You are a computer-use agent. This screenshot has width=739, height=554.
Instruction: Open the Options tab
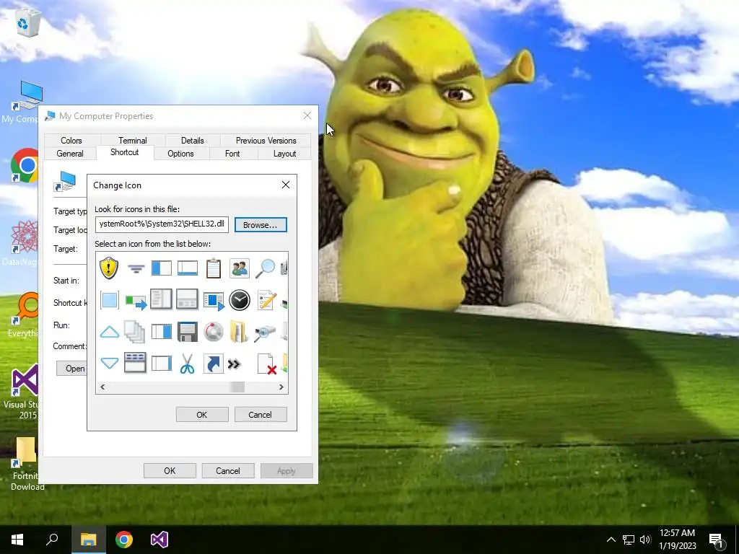tap(180, 154)
